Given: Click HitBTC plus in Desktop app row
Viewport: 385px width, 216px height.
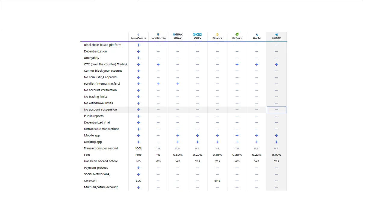Looking at the screenshot, I should [276, 142].
